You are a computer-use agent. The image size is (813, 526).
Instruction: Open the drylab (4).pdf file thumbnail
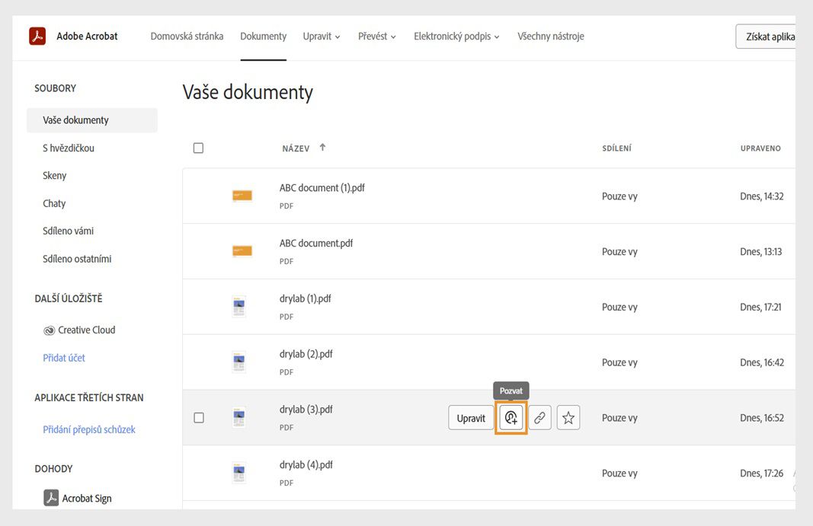click(239, 473)
